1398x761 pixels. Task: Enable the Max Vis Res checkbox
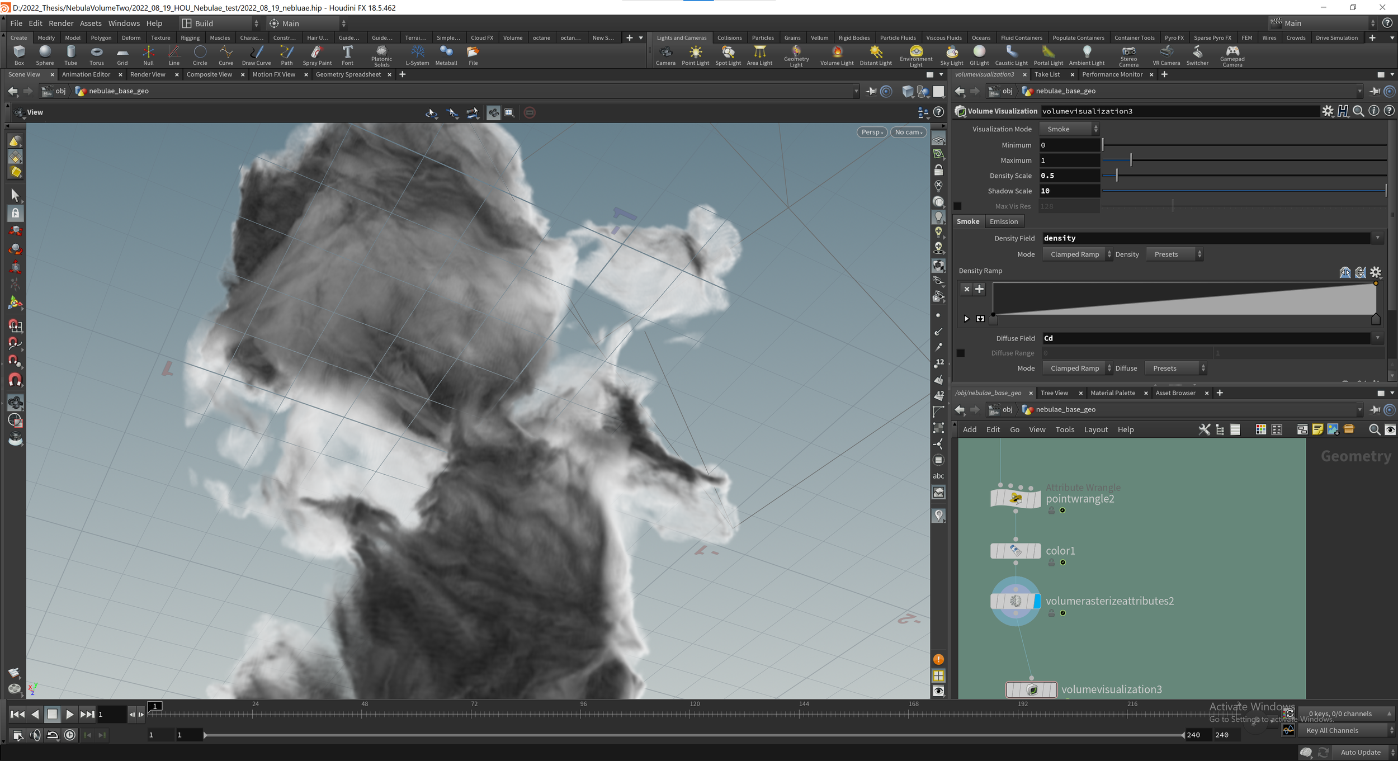click(x=957, y=206)
